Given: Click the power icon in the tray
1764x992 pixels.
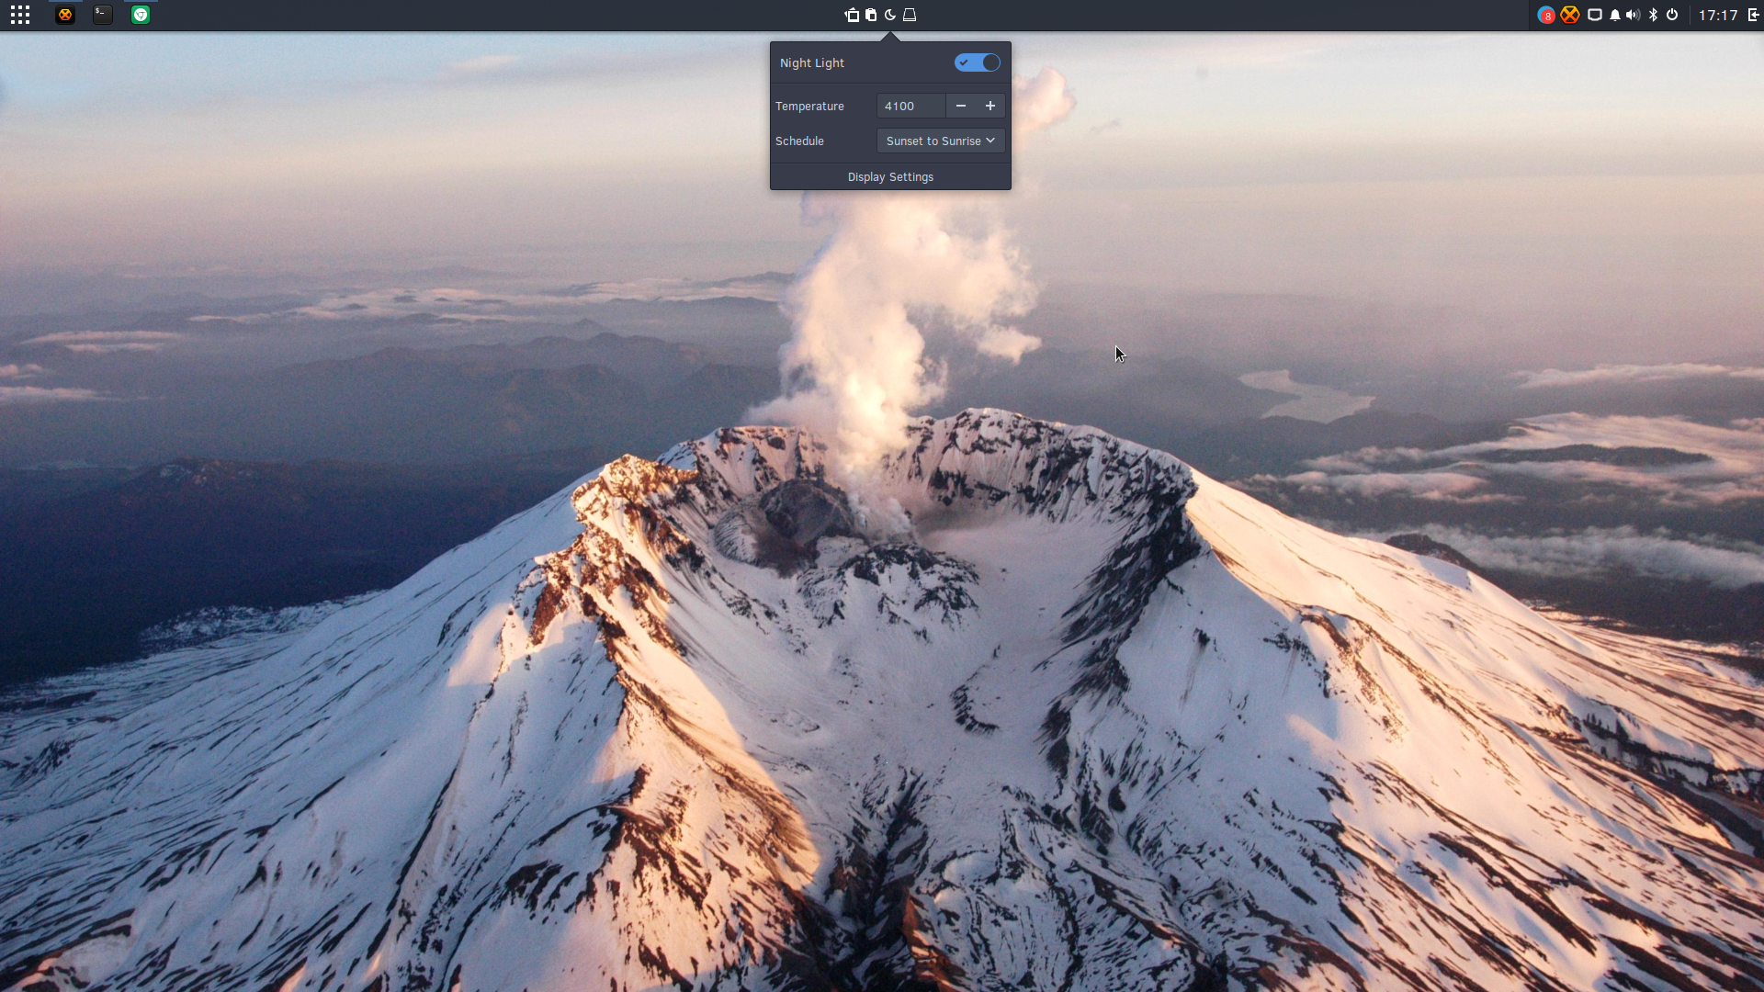Looking at the screenshot, I should pos(1672,15).
